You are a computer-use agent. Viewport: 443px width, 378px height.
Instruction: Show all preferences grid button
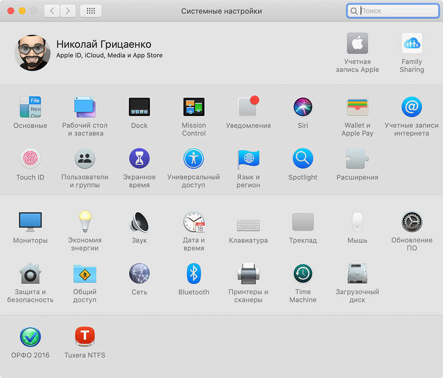click(x=91, y=11)
